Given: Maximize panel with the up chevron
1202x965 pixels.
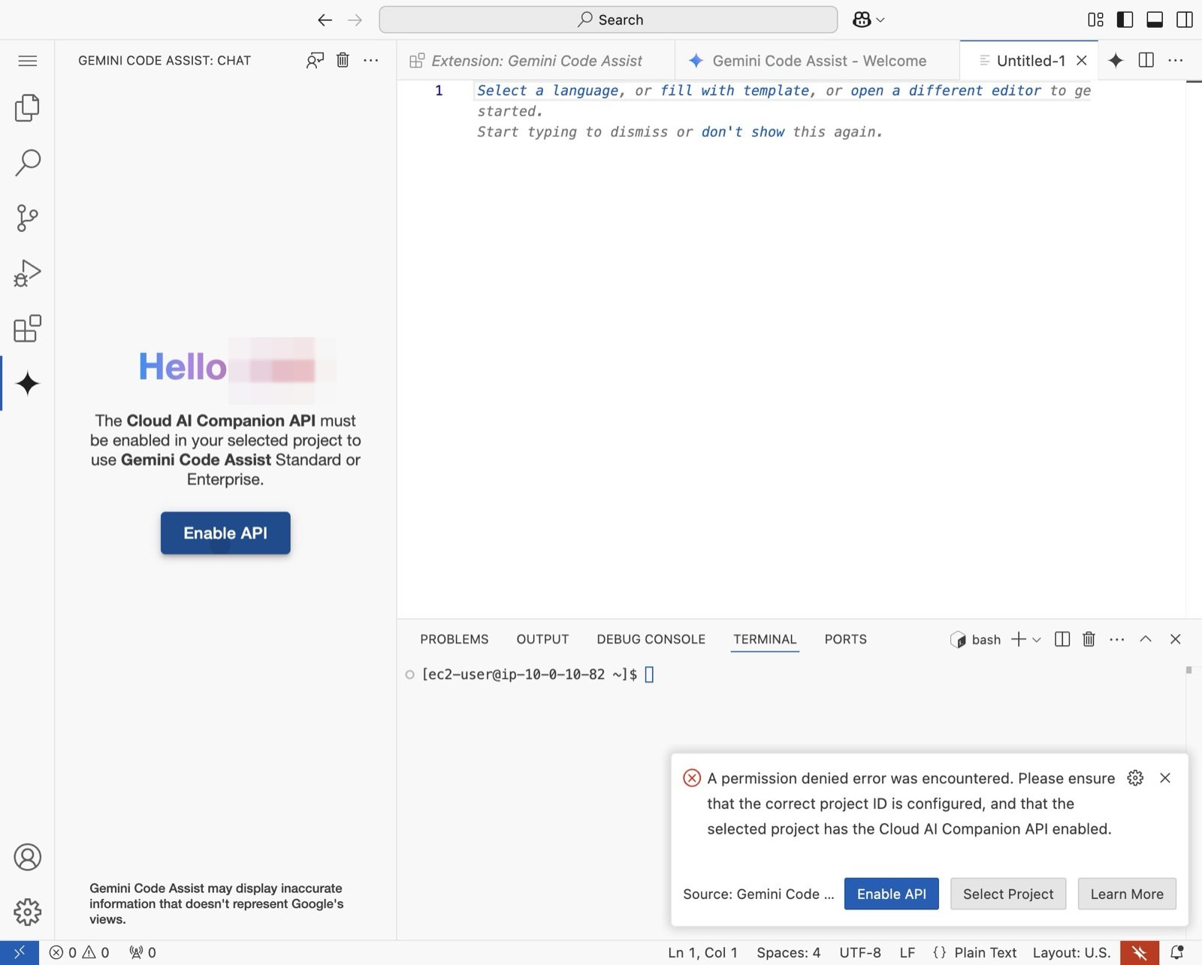Looking at the screenshot, I should (1146, 639).
